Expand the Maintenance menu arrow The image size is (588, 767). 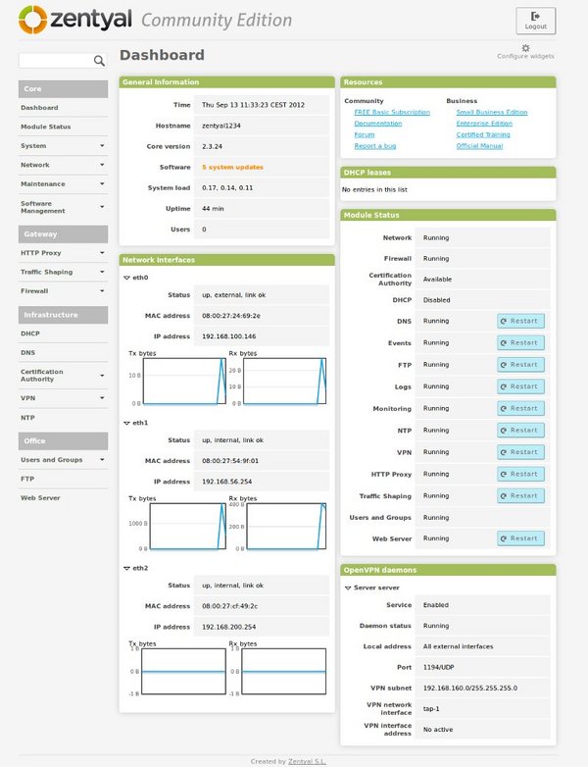coord(102,184)
